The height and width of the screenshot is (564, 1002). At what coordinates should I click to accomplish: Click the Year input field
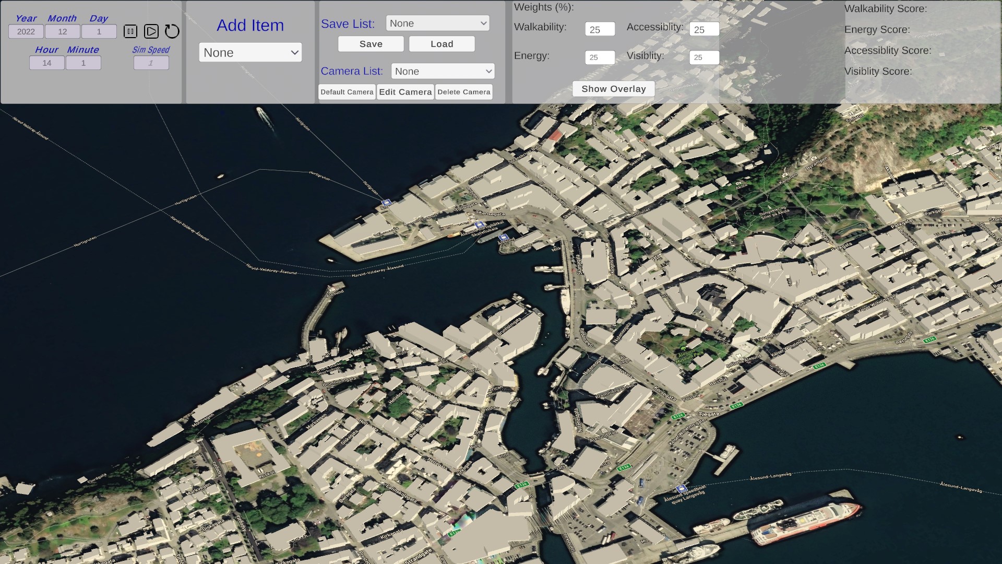(26, 31)
